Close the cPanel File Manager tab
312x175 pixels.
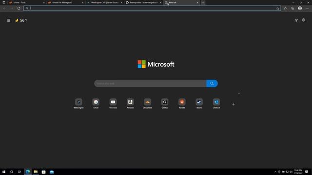(x=82, y=2)
